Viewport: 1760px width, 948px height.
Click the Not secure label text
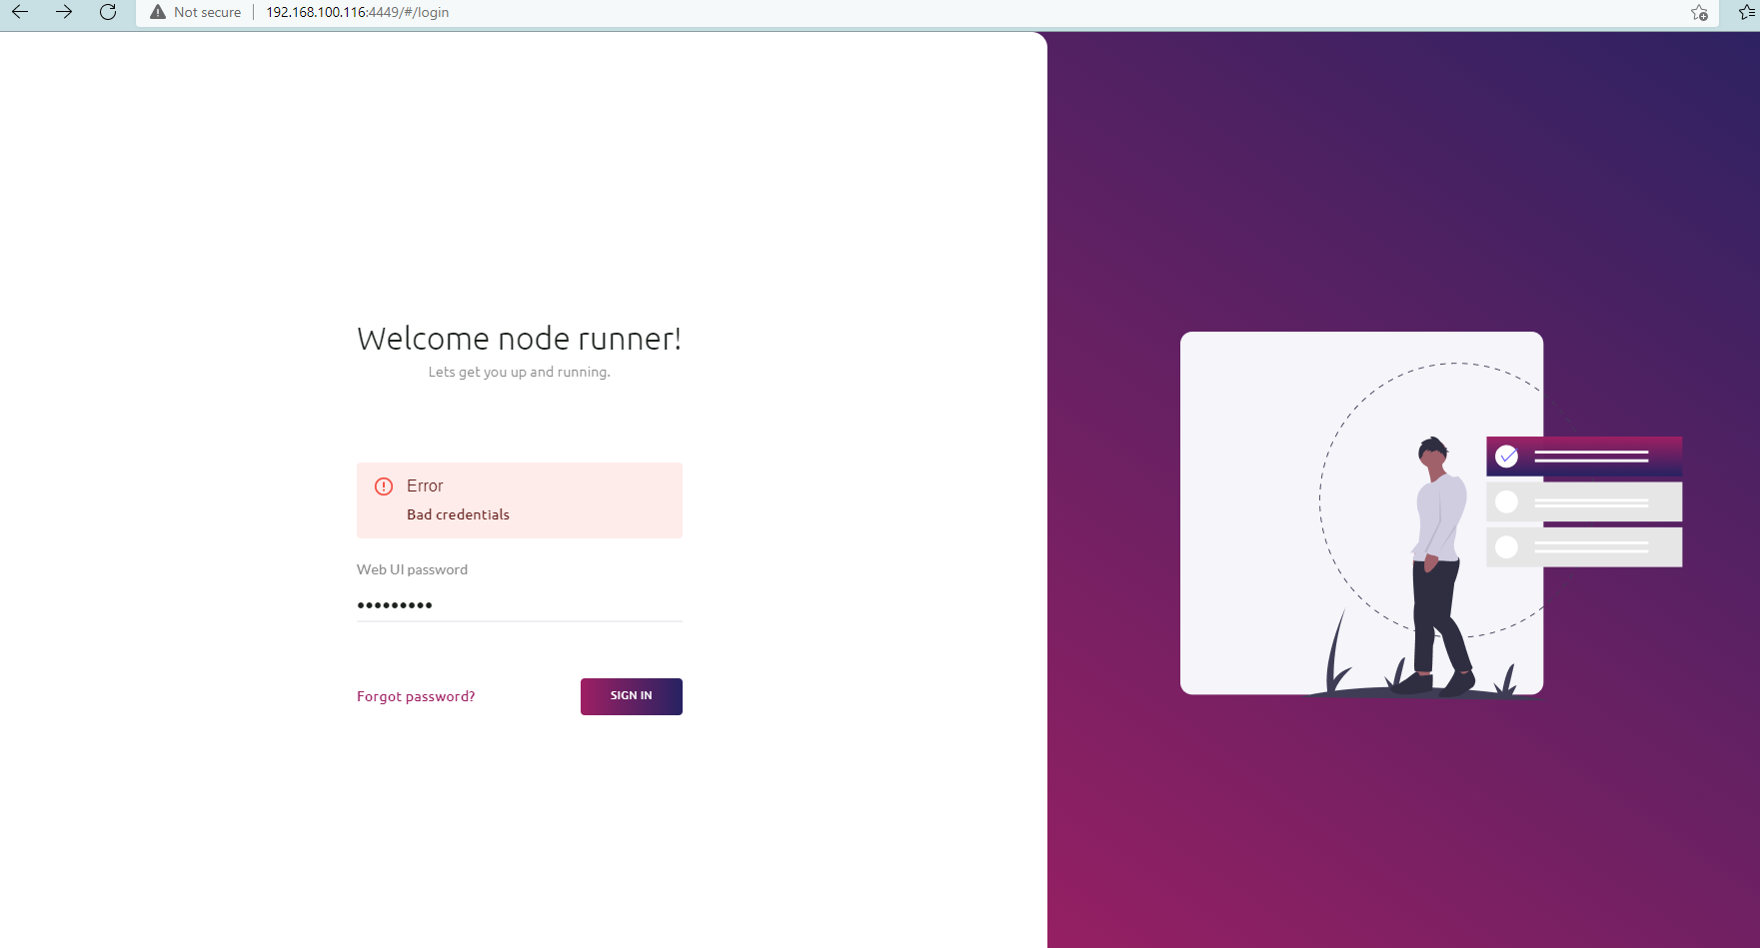pyautogui.click(x=206, y=12)
